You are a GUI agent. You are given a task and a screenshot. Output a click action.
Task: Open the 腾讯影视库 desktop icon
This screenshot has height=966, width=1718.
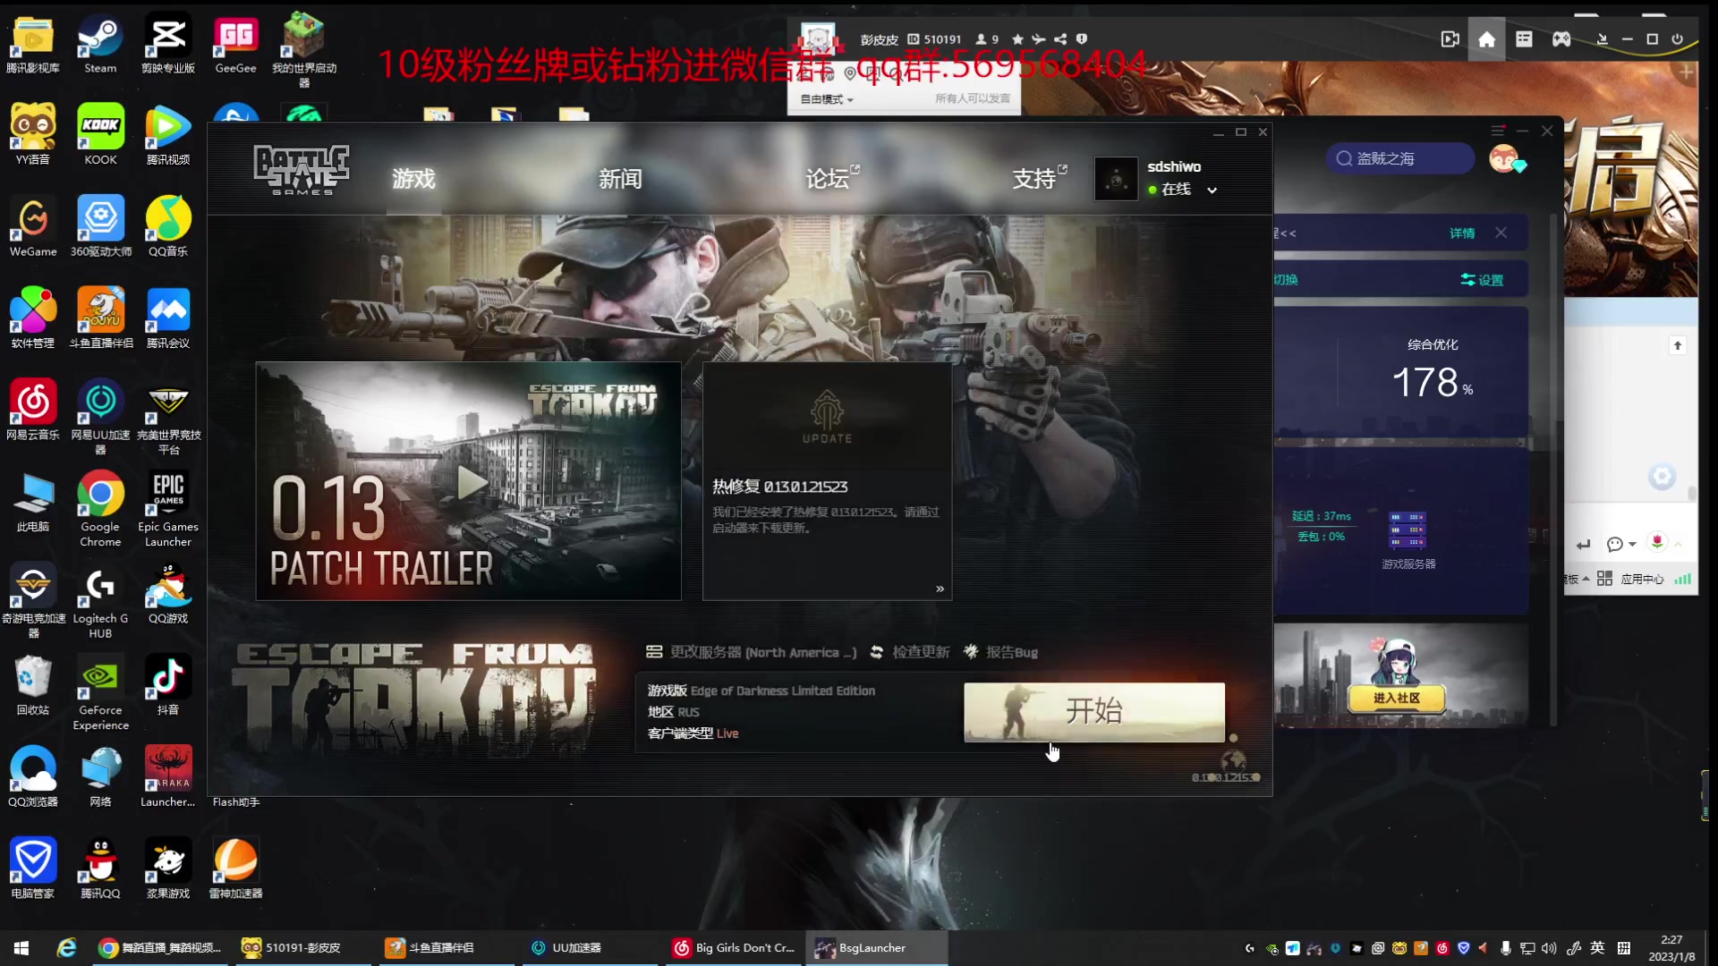point(33,45)
